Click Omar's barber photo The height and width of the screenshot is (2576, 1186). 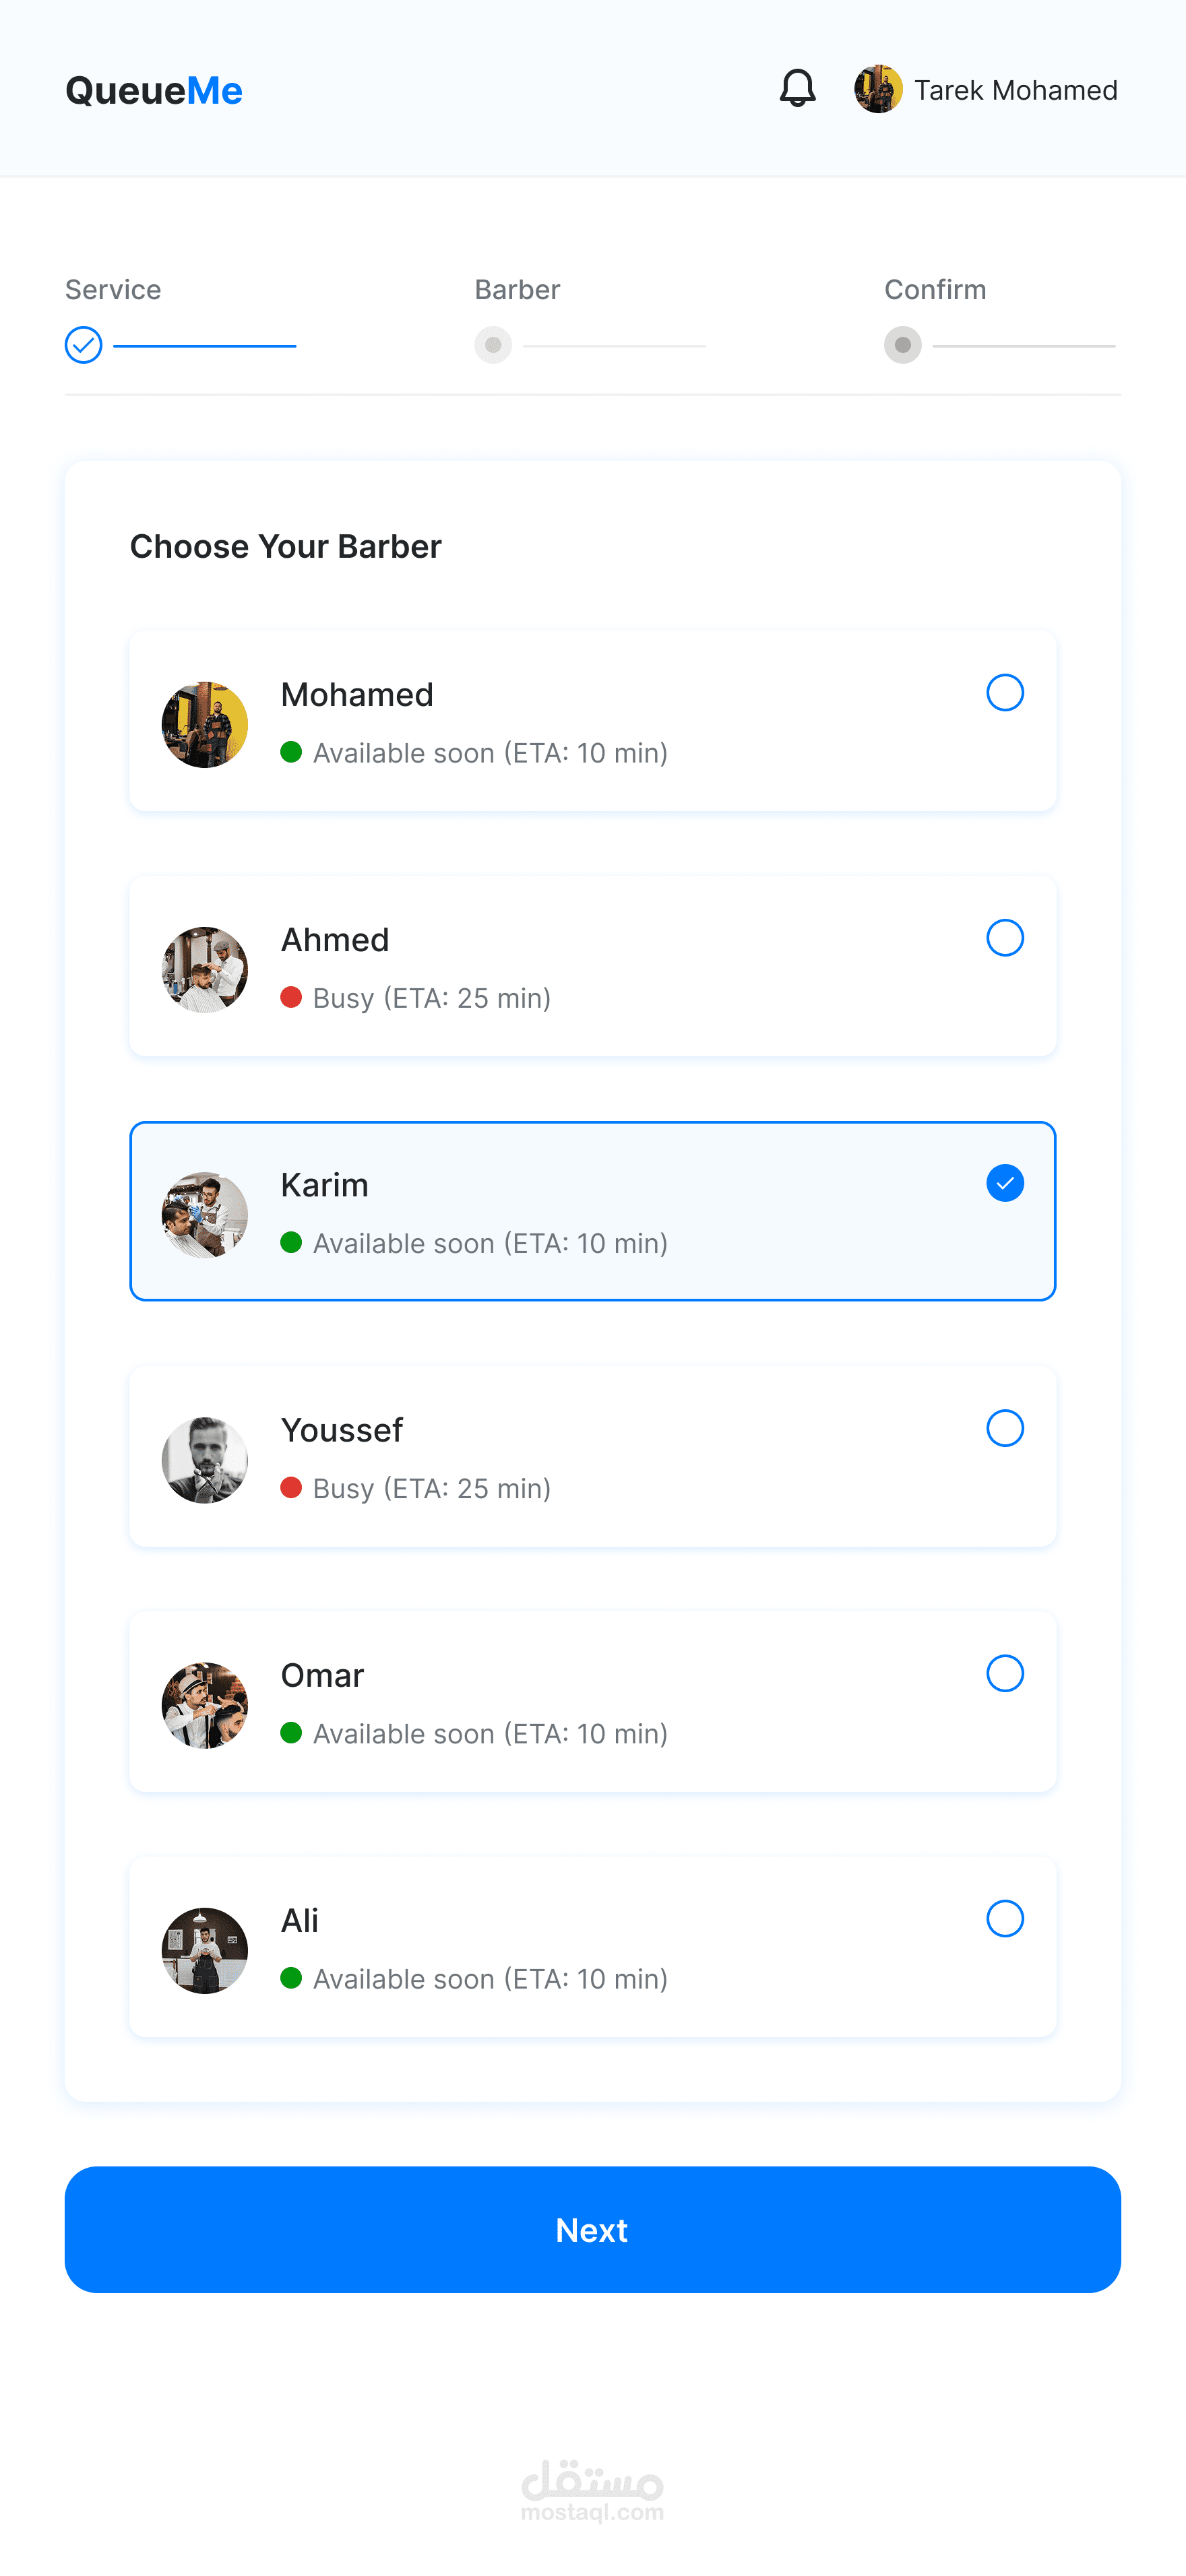[x=205, y=1705]
